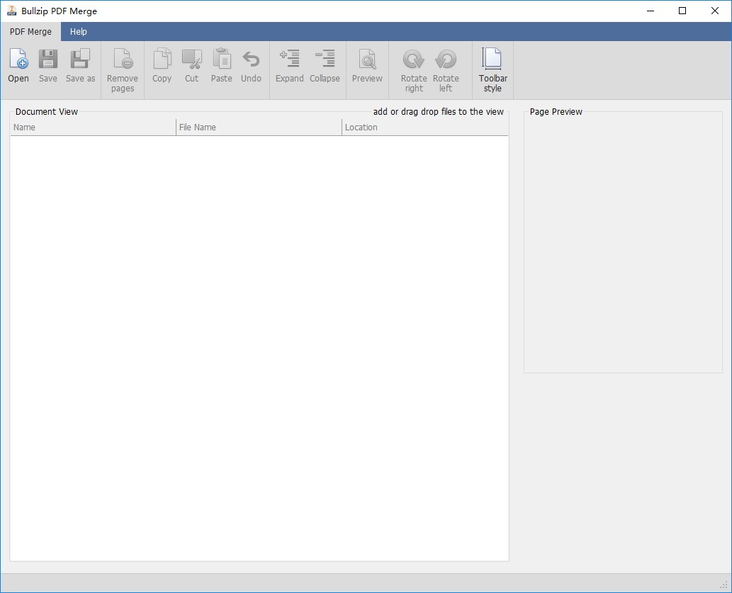
Task: Select the Cut scissors icon
Action: click(191, 60)
